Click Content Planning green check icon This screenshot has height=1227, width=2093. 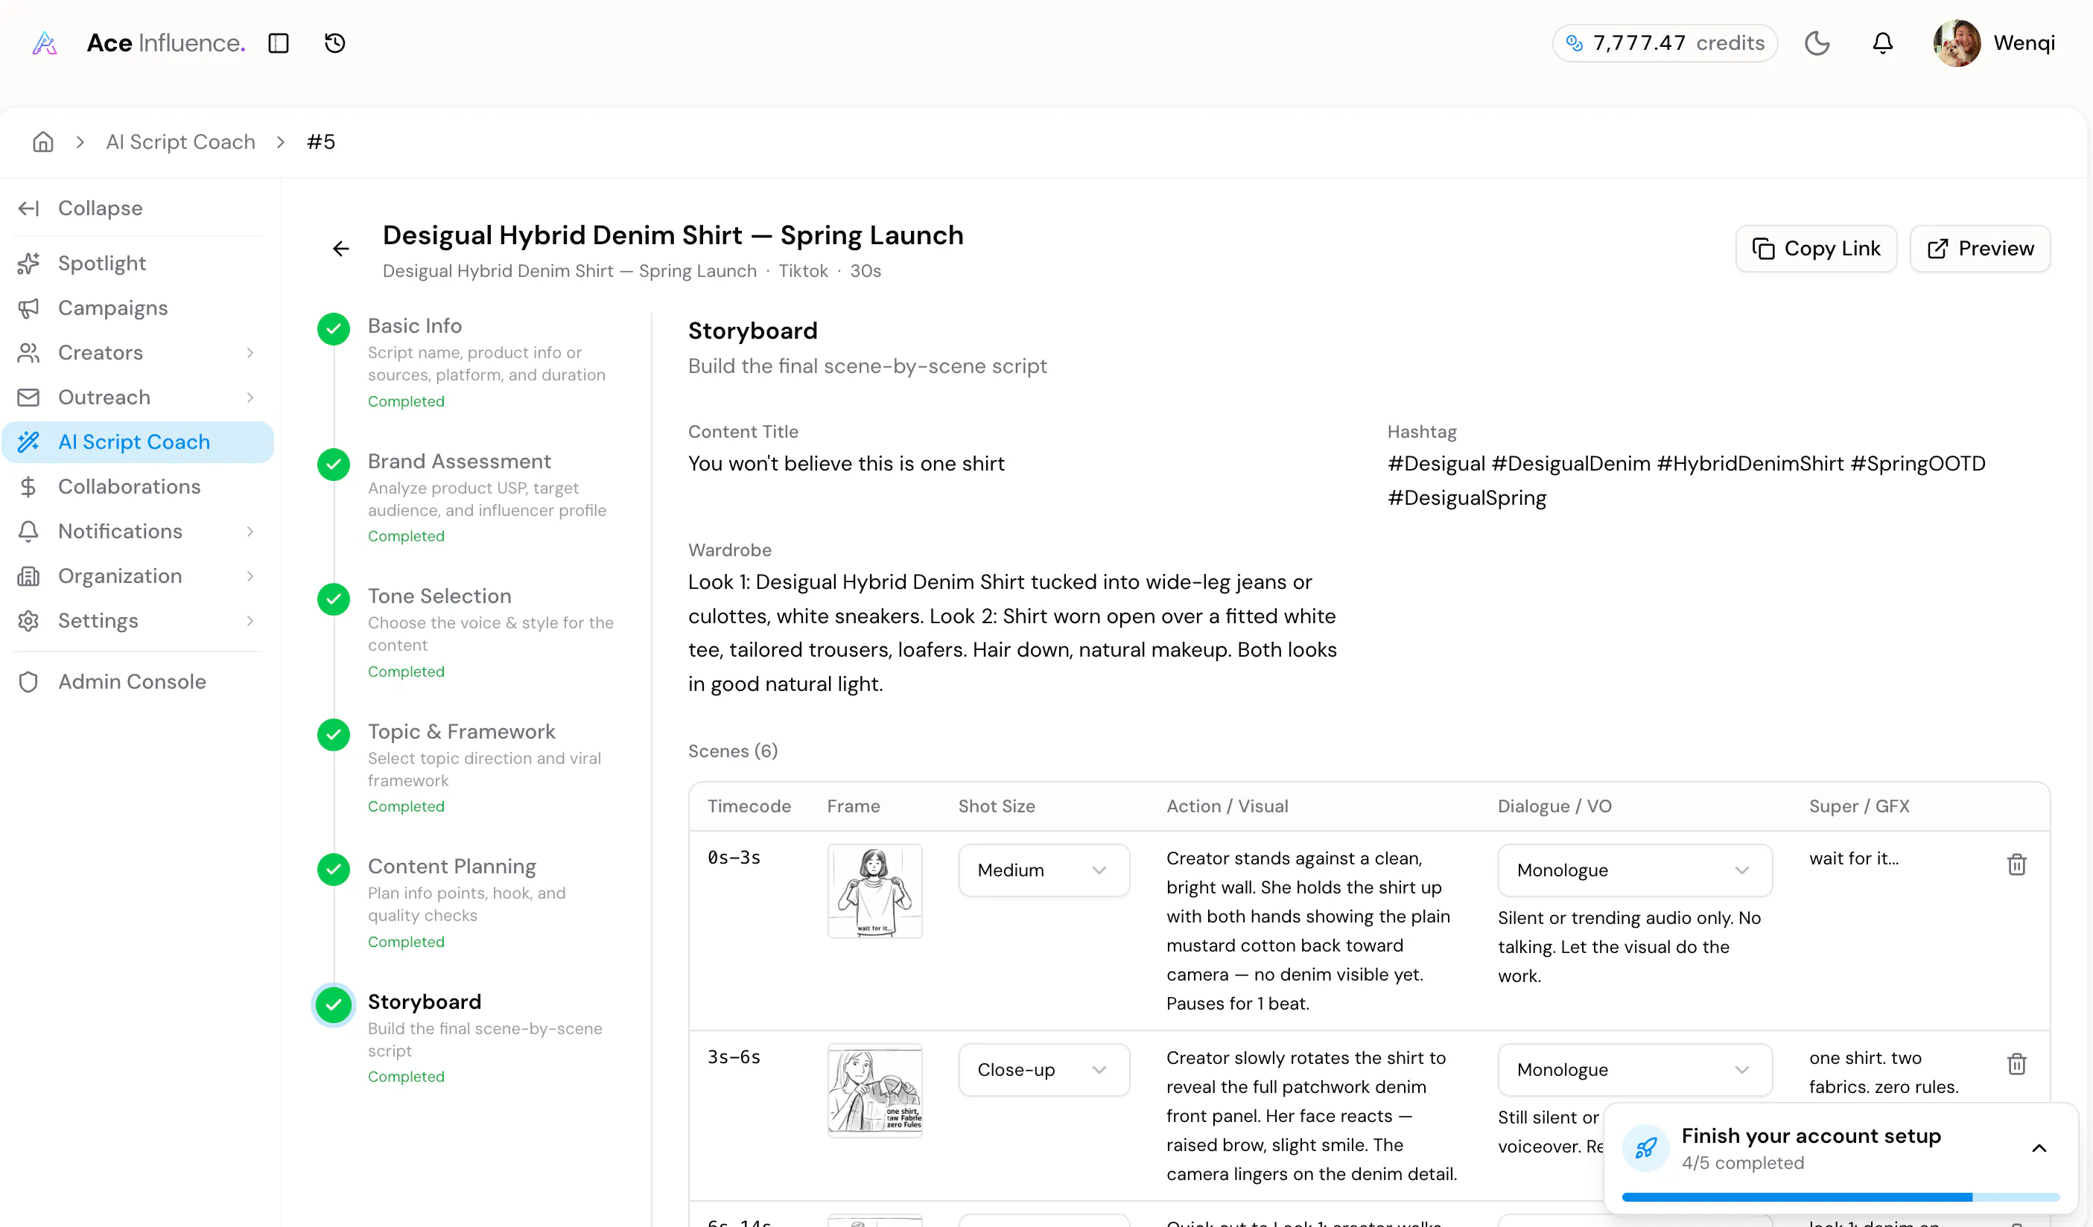(x=334, y=870)
